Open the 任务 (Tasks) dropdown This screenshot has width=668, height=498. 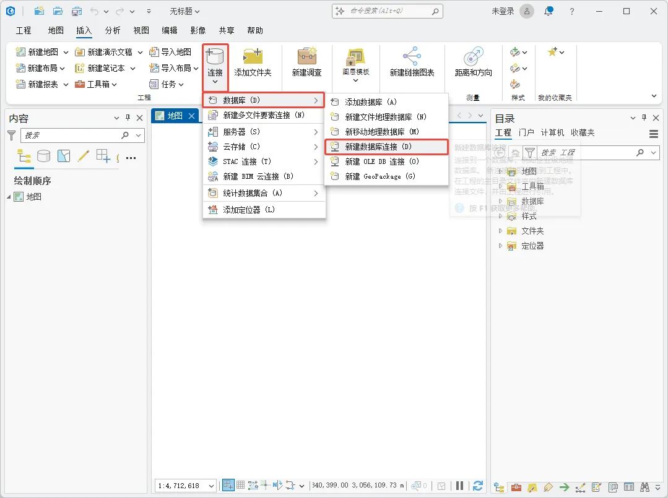tap(167, 84)
